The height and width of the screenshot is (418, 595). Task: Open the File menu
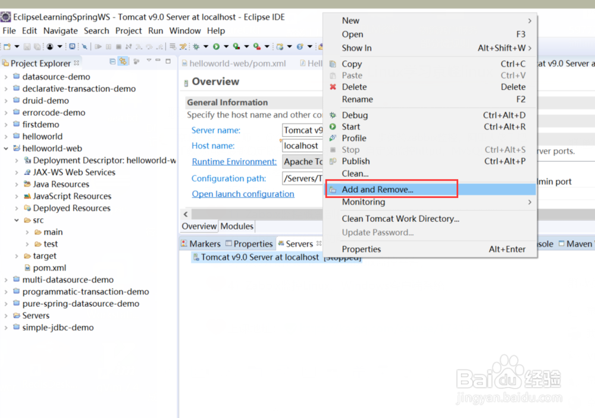point(9,31)
